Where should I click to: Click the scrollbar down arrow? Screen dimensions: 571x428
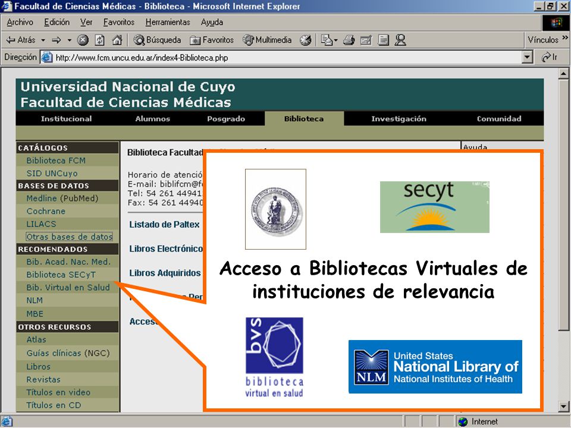pyautogui.click(x=563, y=406)
